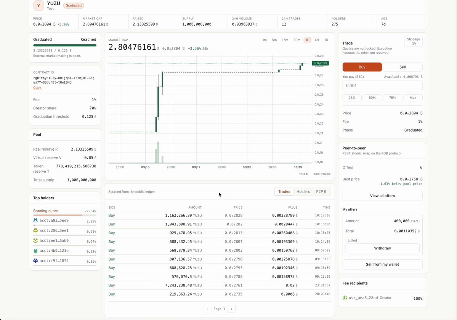Screen dimensions: 457x320
Task: Select the 4H chart interval
Action: point(317,40)
